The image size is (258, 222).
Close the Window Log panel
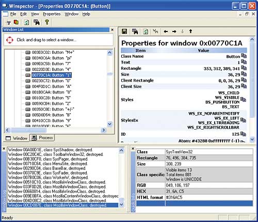4,149
